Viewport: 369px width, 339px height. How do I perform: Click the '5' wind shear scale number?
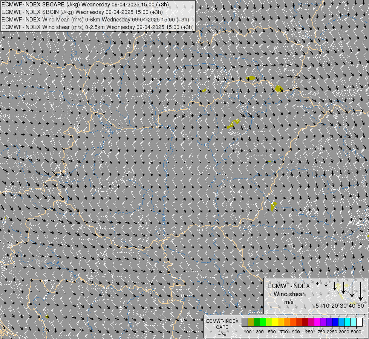[x=317, y=305]
